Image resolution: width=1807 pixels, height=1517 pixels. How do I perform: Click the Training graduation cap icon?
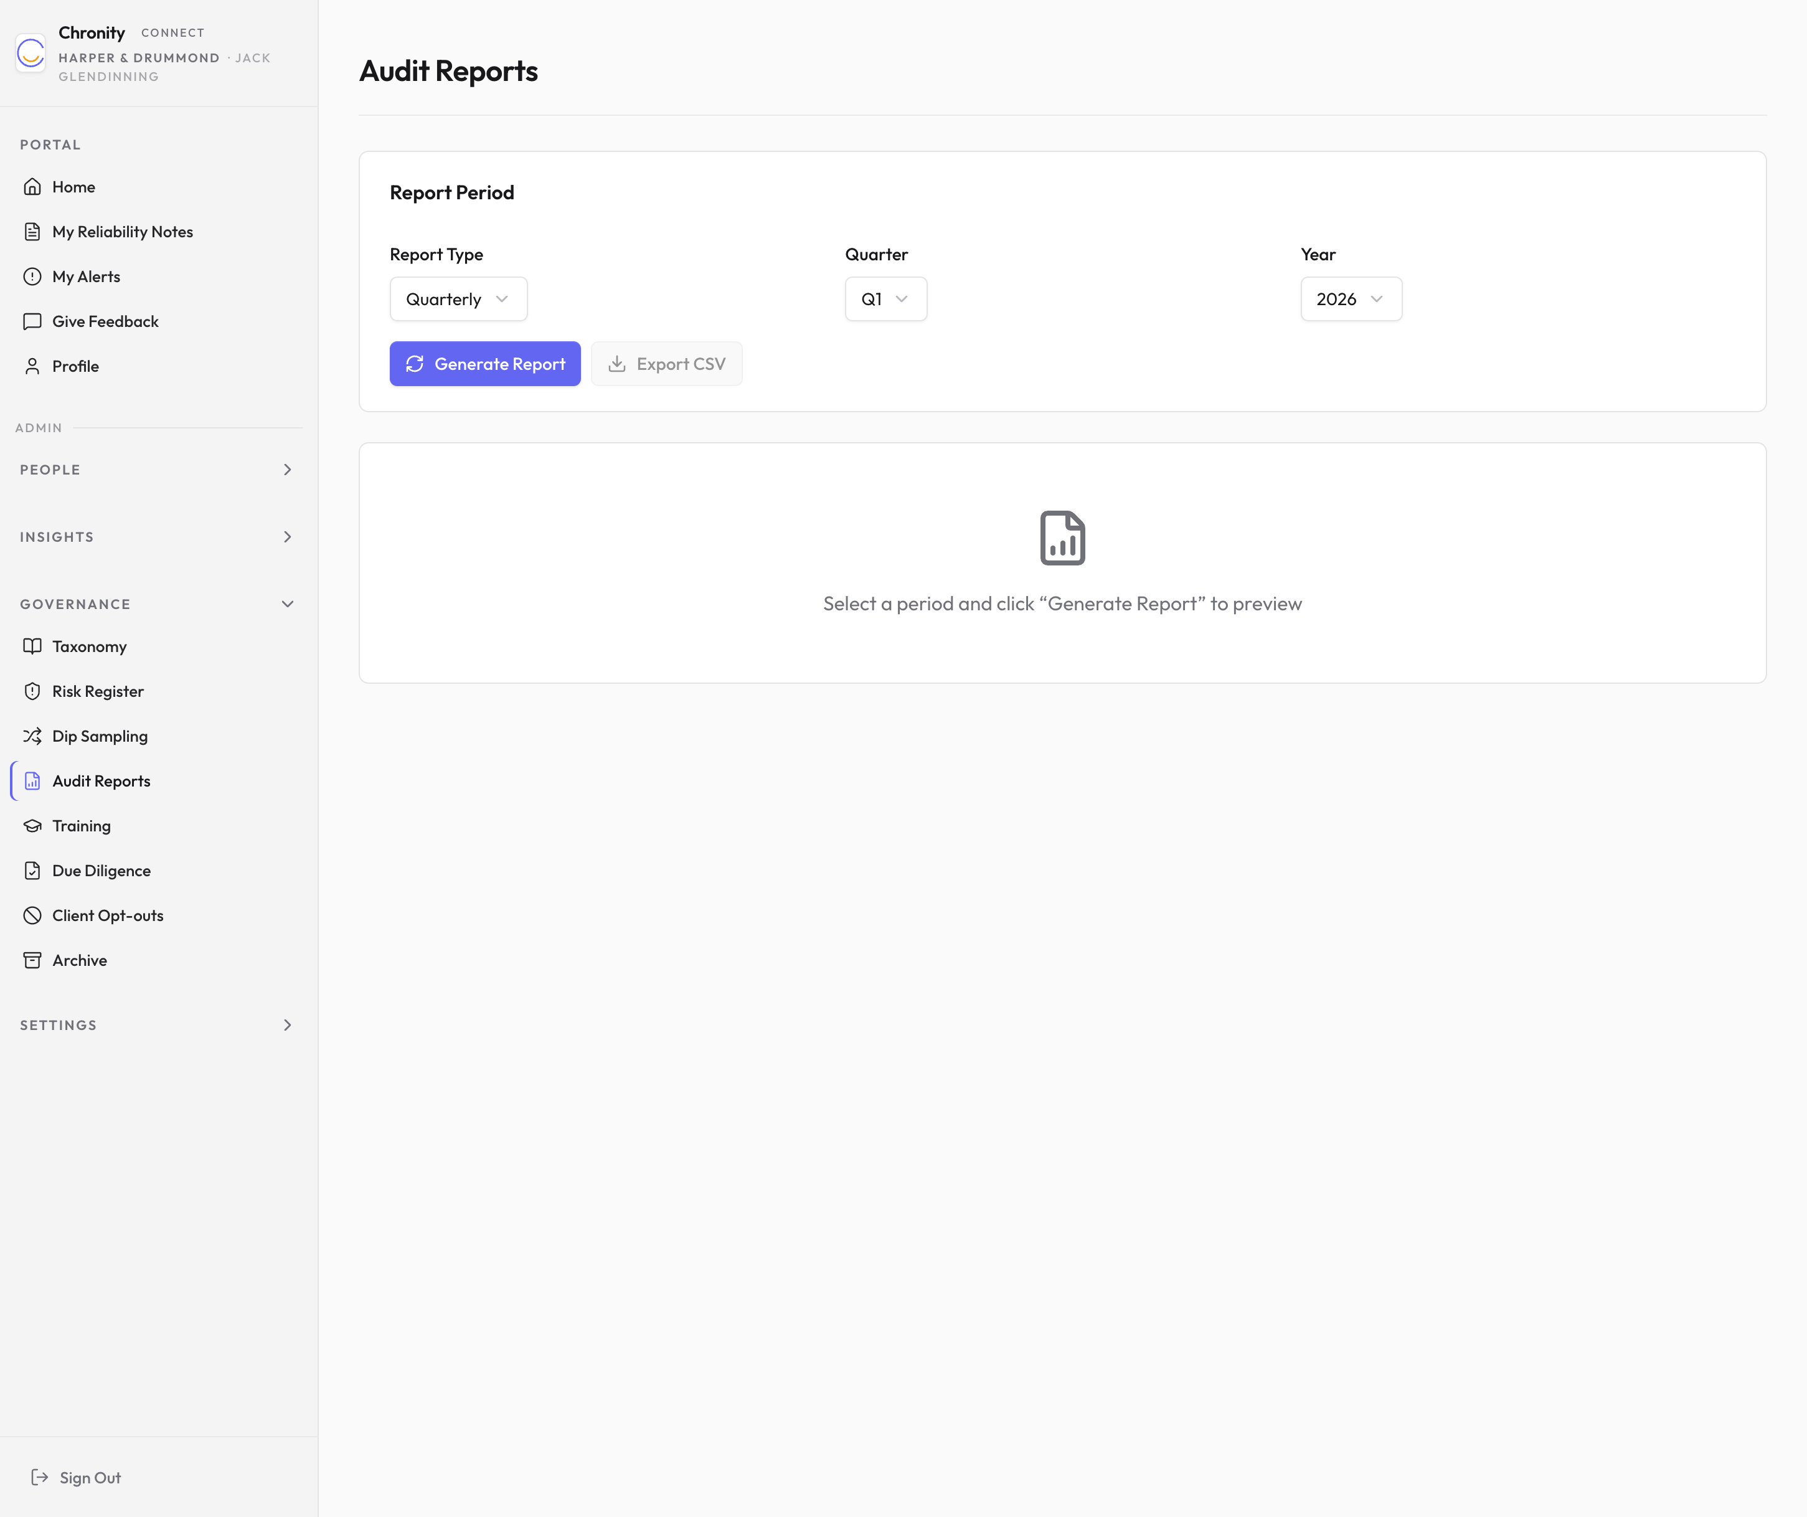(x=33, y=826)
